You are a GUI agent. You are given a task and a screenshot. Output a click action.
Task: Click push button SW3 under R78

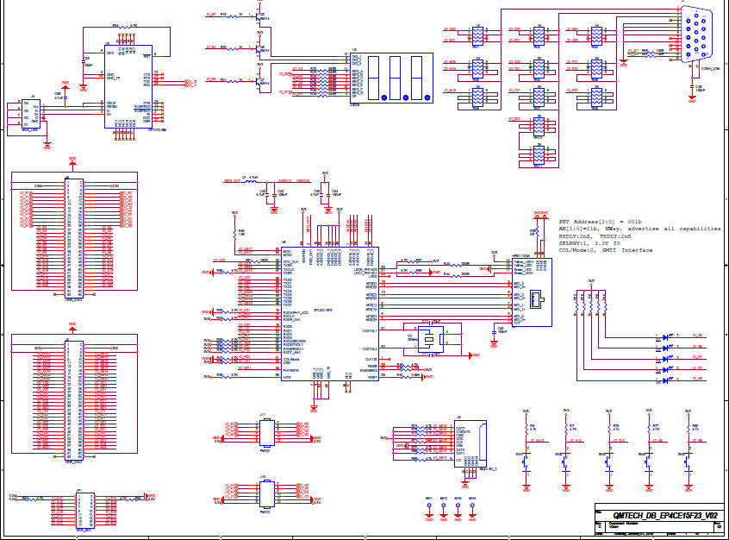[x=609, y=461]
